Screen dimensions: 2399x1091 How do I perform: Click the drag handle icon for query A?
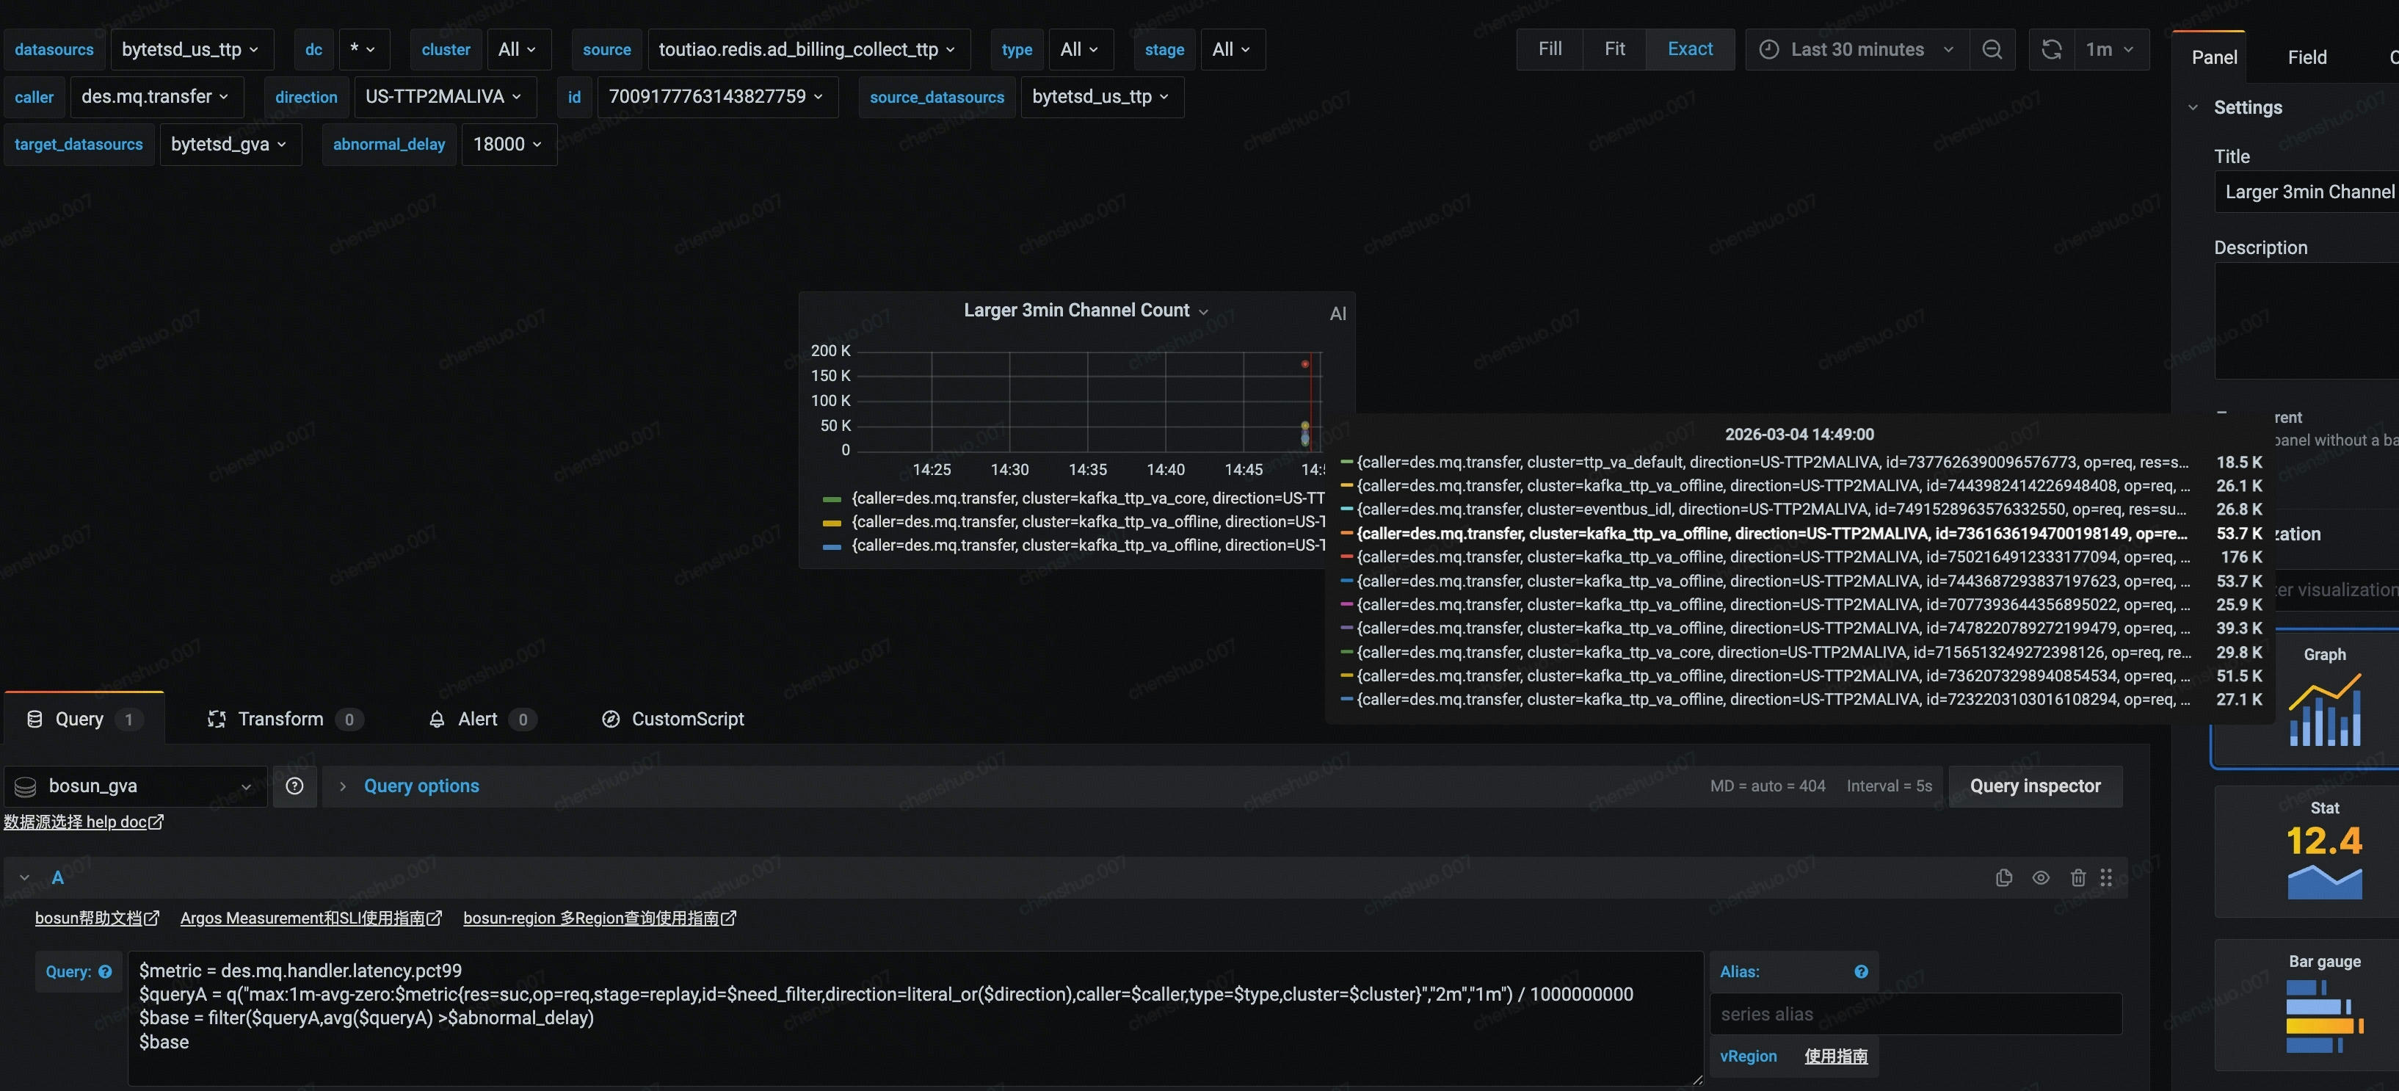2107,877
